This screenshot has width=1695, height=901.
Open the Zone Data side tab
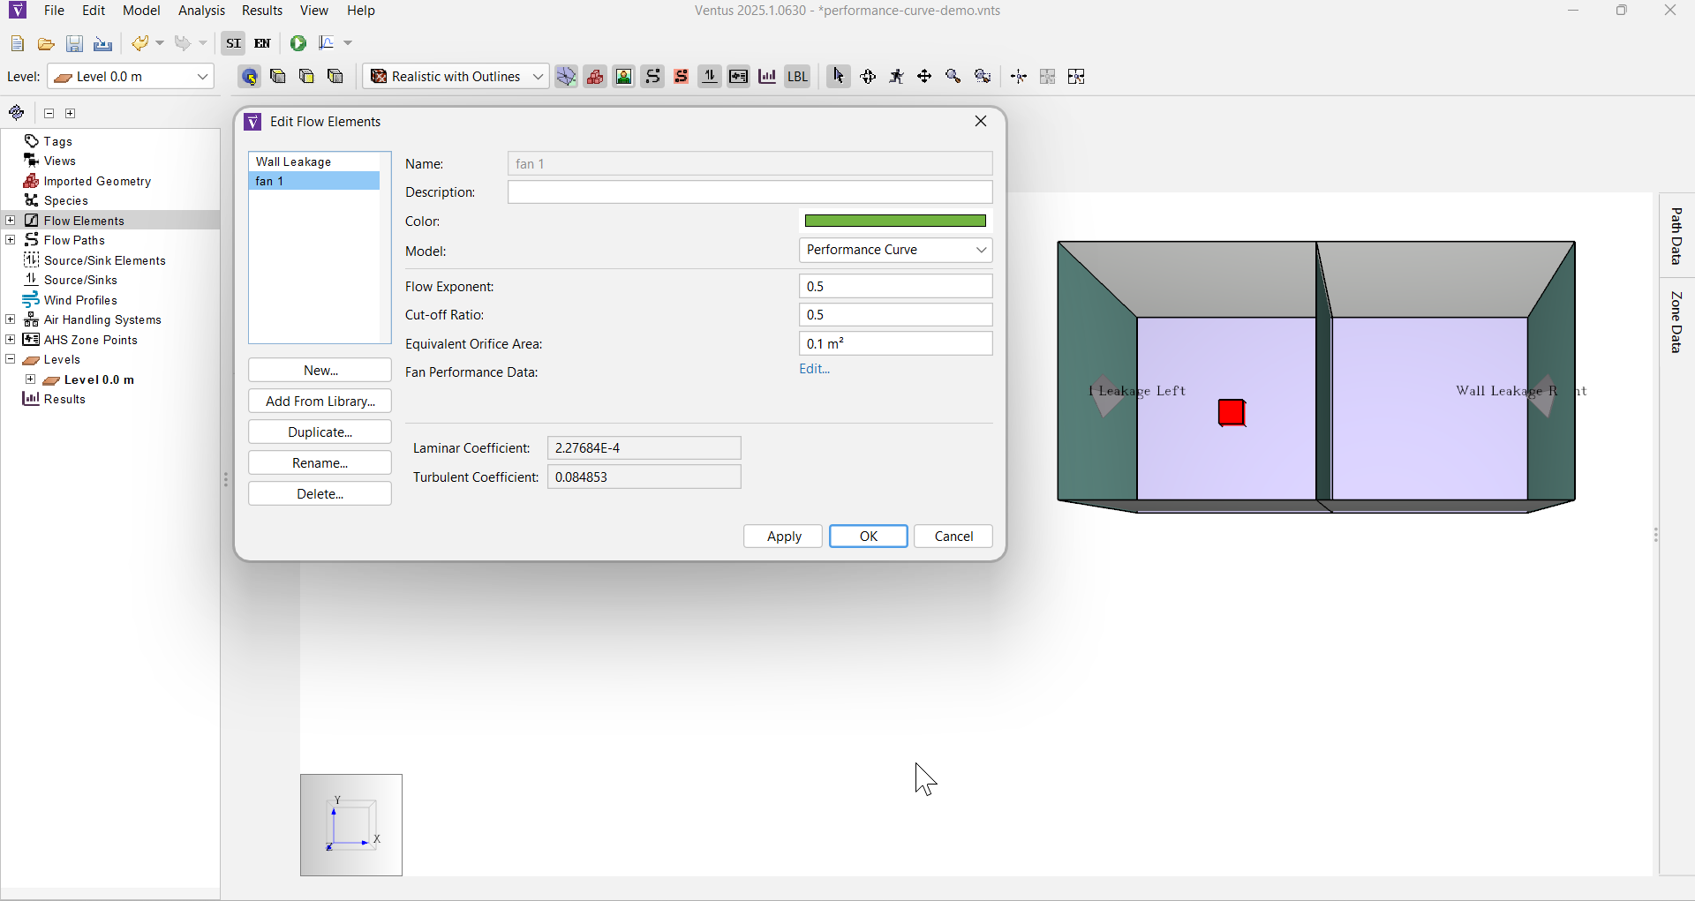tap(1676, 322)
